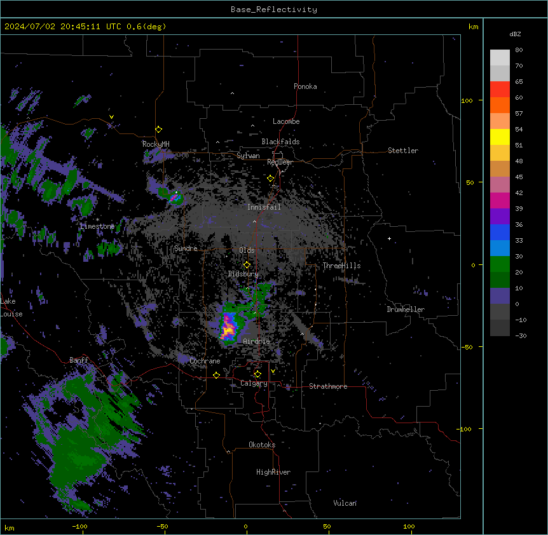
Task: Click the yellow diamond marker south of Cochrane
Action: (x=216, y=375)
